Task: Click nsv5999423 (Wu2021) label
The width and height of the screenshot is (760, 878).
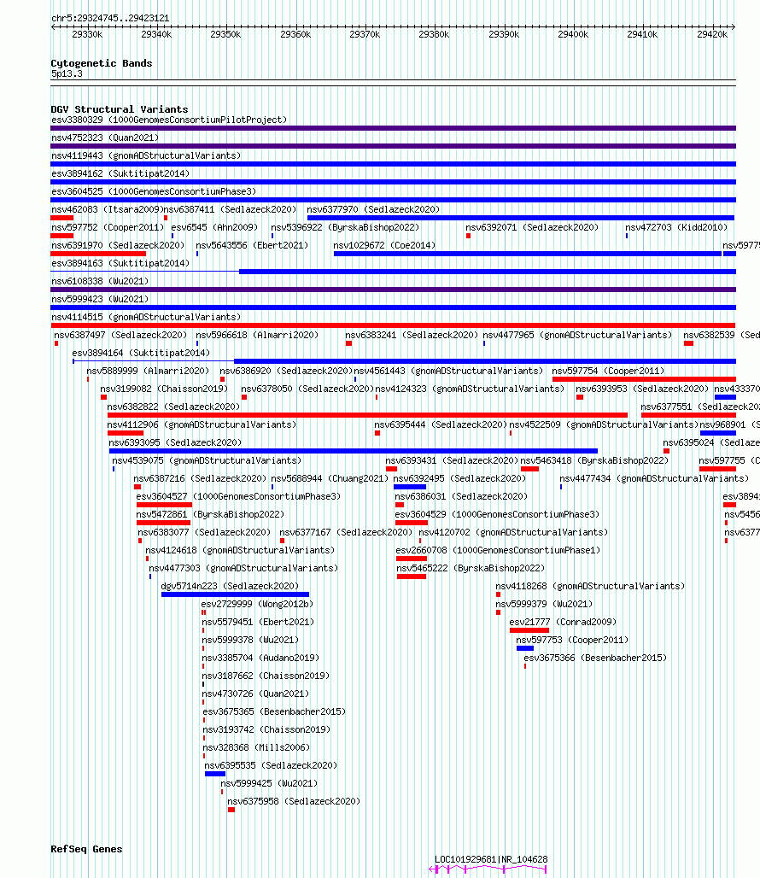Action: click(100, 299)
